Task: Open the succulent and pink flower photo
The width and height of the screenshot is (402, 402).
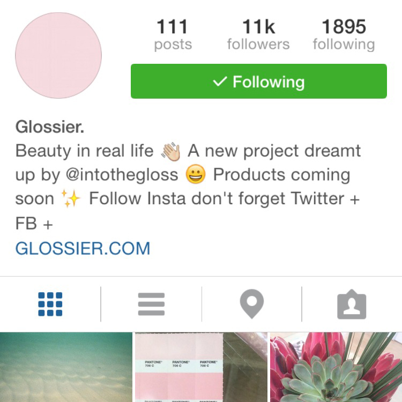Action: tap(336, 367)
